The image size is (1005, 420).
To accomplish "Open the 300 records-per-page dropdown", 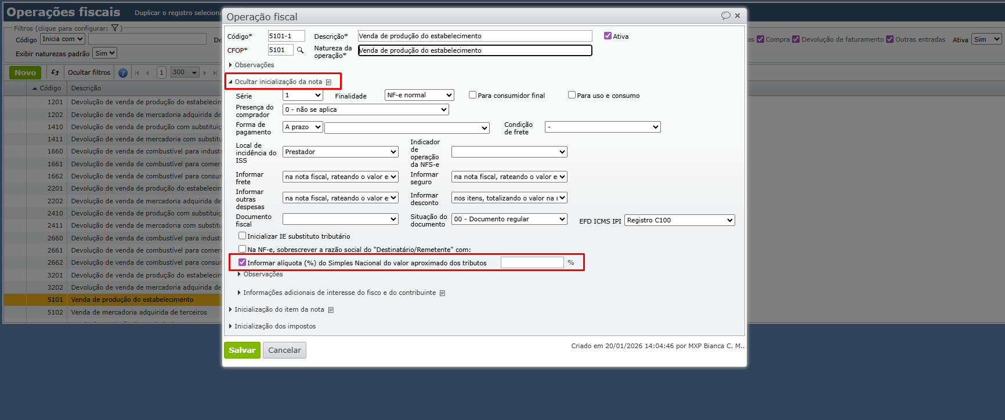I will [x=185, y=72].
